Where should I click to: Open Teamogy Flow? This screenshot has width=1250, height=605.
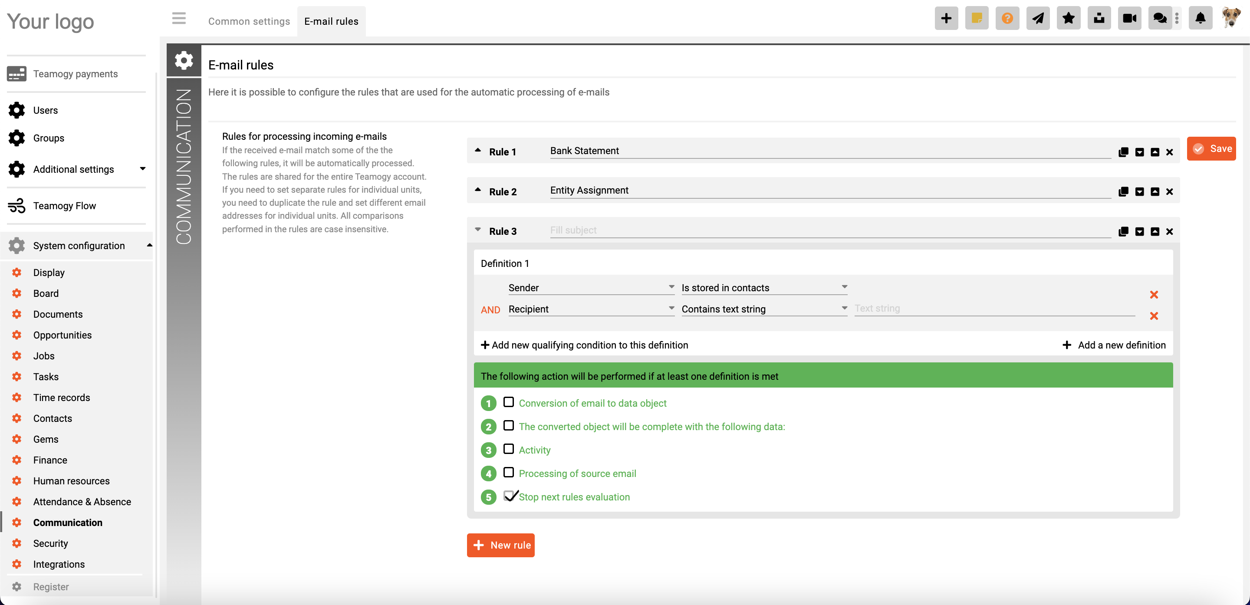click(64, 206)
